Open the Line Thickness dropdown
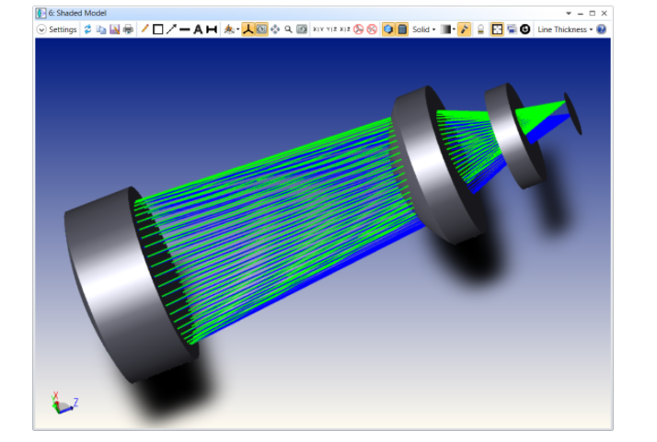This screenshot has width=657, height=442. 565,29
